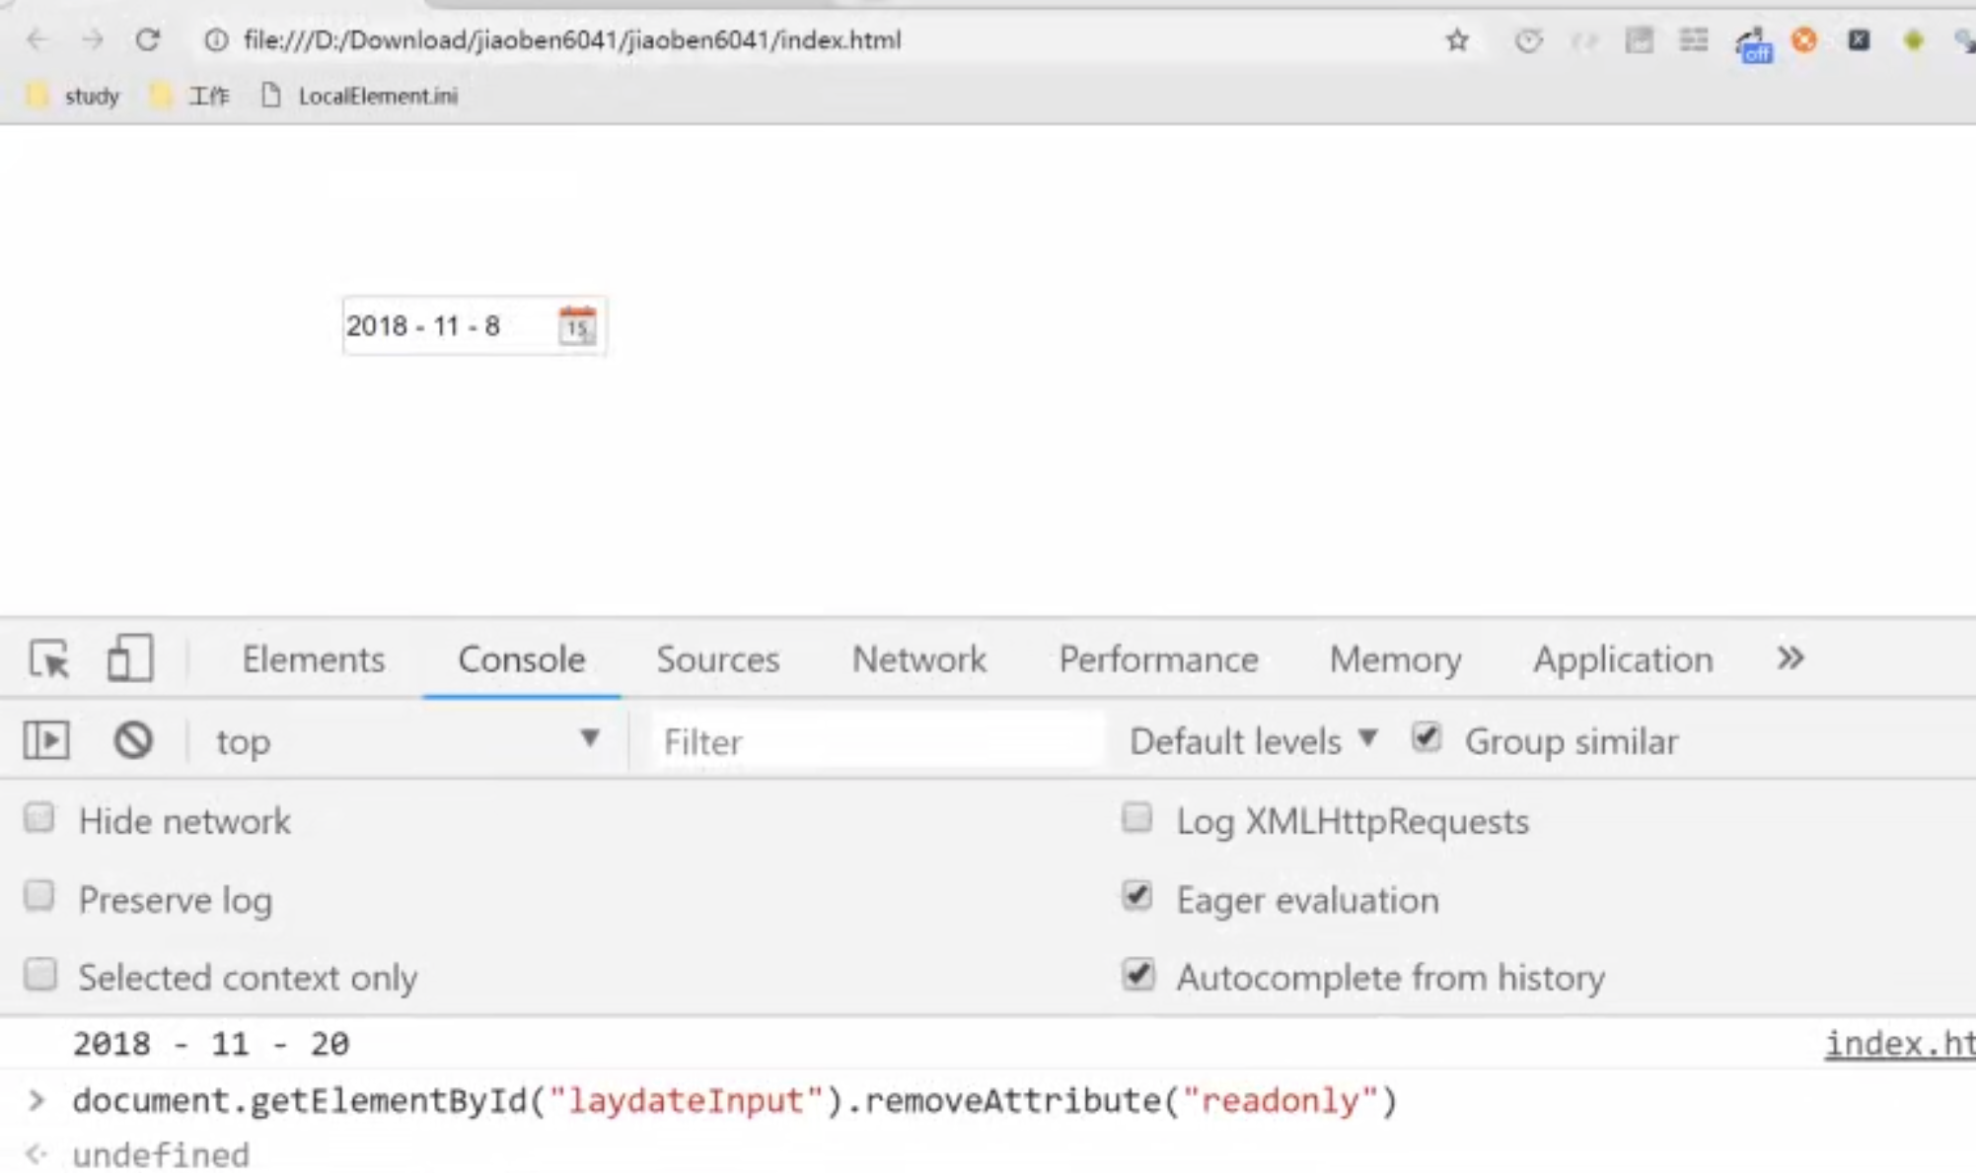Reload the page with the refresh icon
The image size is (1976, 1173).
click(x=148, y=40)
